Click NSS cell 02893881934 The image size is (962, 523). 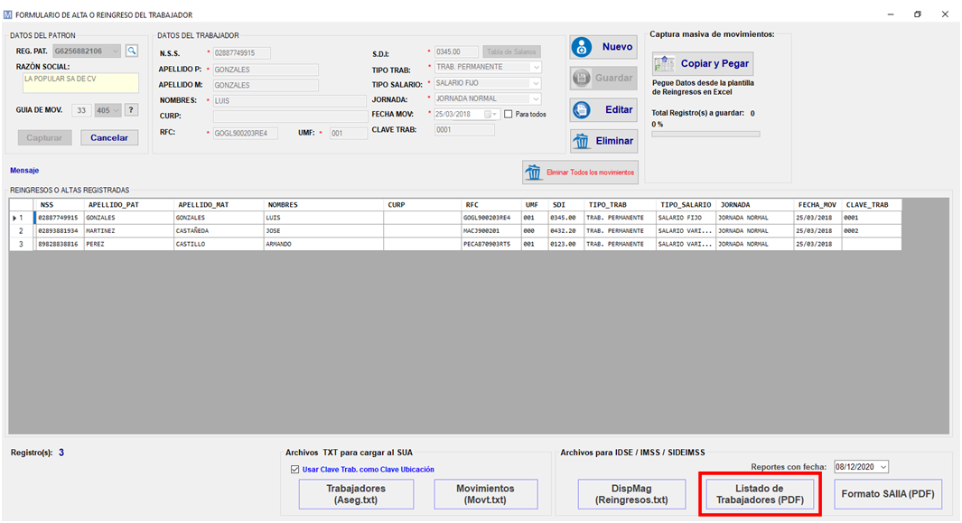tap(59, 231)
